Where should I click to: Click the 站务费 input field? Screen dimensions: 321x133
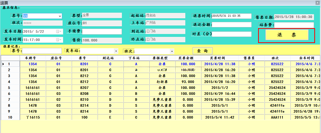pyautogui.click(x=294, y=25)
